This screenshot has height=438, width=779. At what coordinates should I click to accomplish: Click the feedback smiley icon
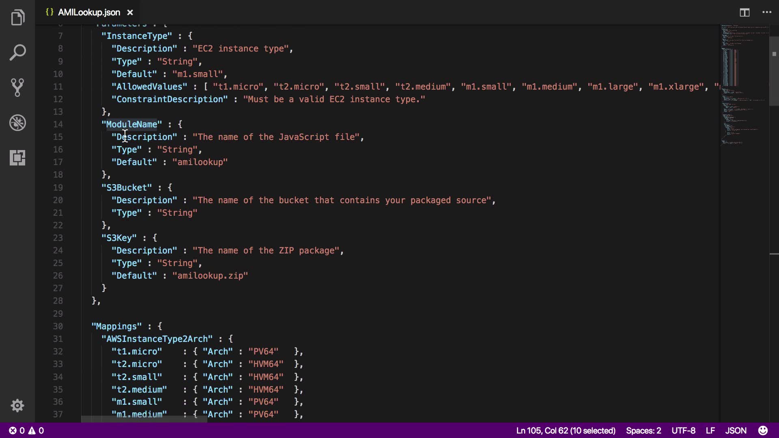[x=763, y=430]
